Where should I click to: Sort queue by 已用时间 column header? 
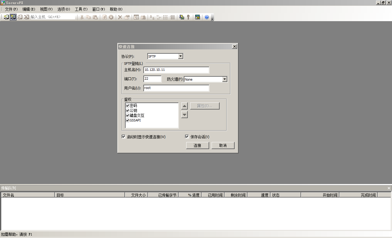click(213, 195)
